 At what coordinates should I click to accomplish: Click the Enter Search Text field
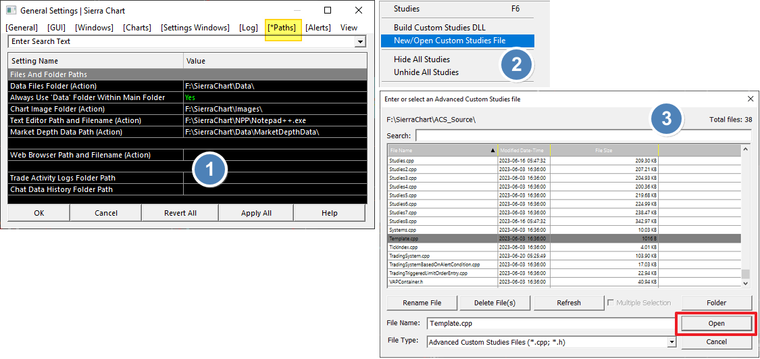[182, 42]
